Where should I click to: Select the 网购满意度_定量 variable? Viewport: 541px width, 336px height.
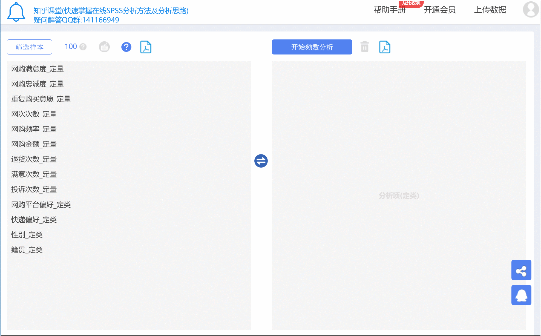pos(38,69)
